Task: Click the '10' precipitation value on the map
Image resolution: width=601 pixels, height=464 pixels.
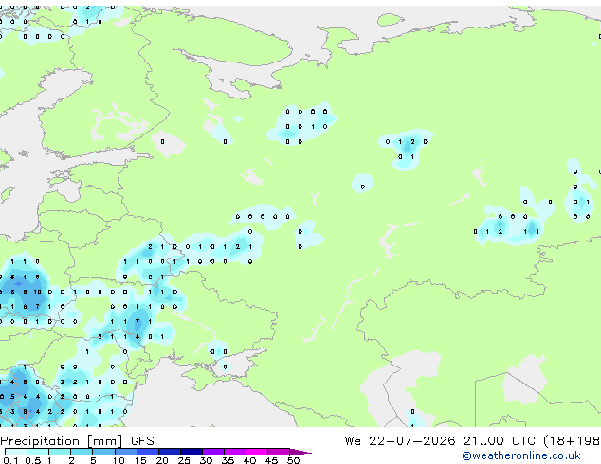Action: pos(37,292)
